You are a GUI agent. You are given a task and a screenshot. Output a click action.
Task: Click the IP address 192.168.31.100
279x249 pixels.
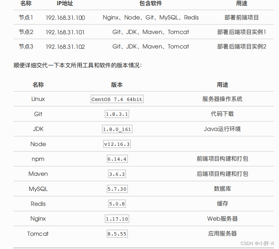[65, 17]
